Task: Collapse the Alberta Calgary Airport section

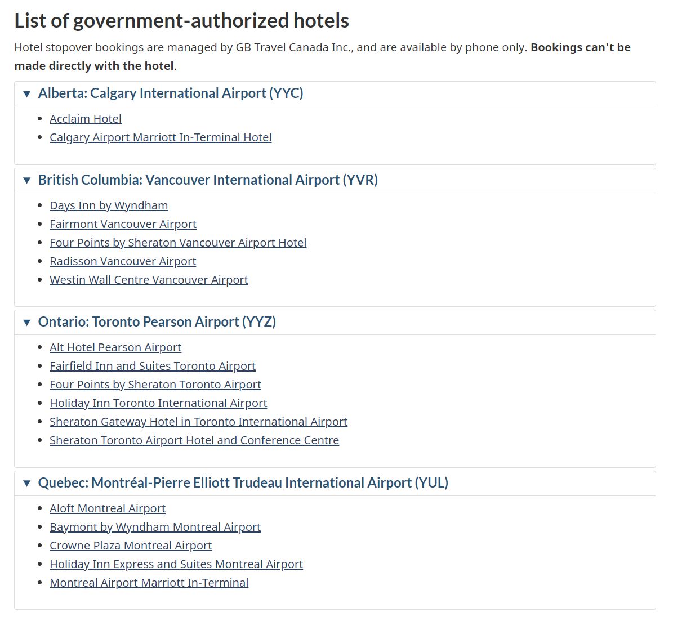Action: [170, 93]
